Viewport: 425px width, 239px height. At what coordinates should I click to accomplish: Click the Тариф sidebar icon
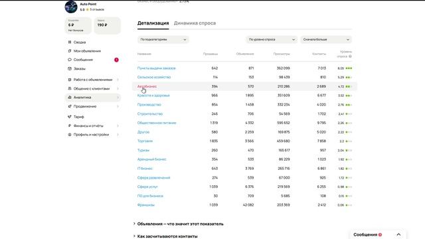click(x=70, y=117)
